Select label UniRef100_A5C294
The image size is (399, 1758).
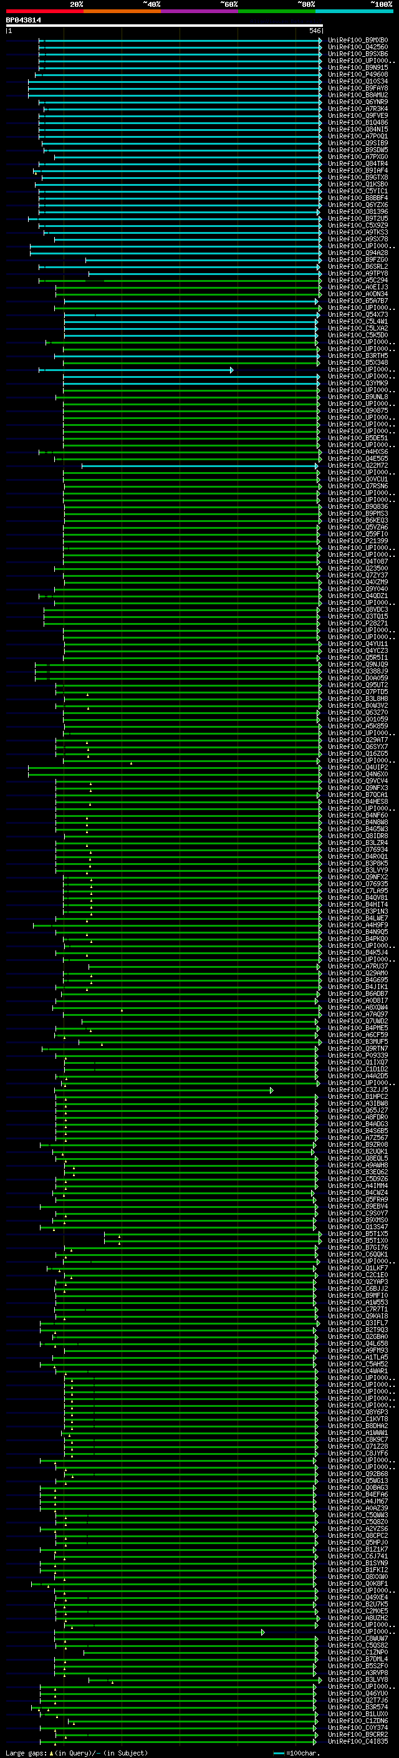[x=358, y=280]
